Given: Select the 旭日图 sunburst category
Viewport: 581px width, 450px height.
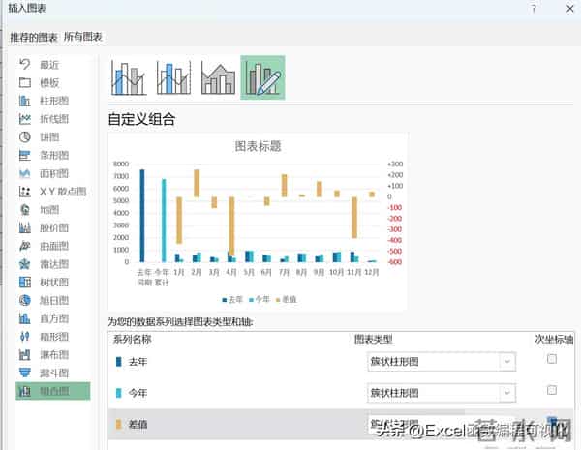Looking at the screenshot, I should (x=53, y=300).
